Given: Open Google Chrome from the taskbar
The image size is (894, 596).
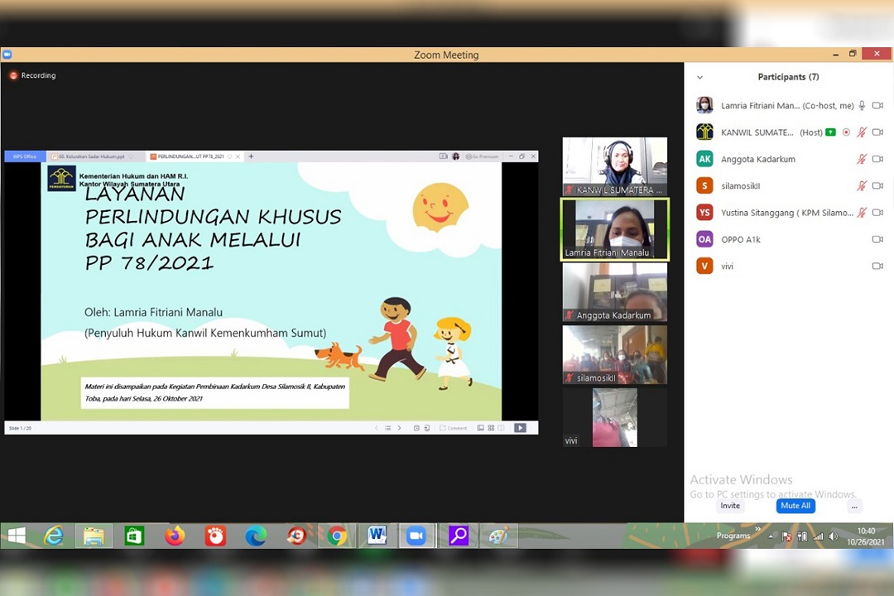Looking at the screenshot, I should 336,536.
